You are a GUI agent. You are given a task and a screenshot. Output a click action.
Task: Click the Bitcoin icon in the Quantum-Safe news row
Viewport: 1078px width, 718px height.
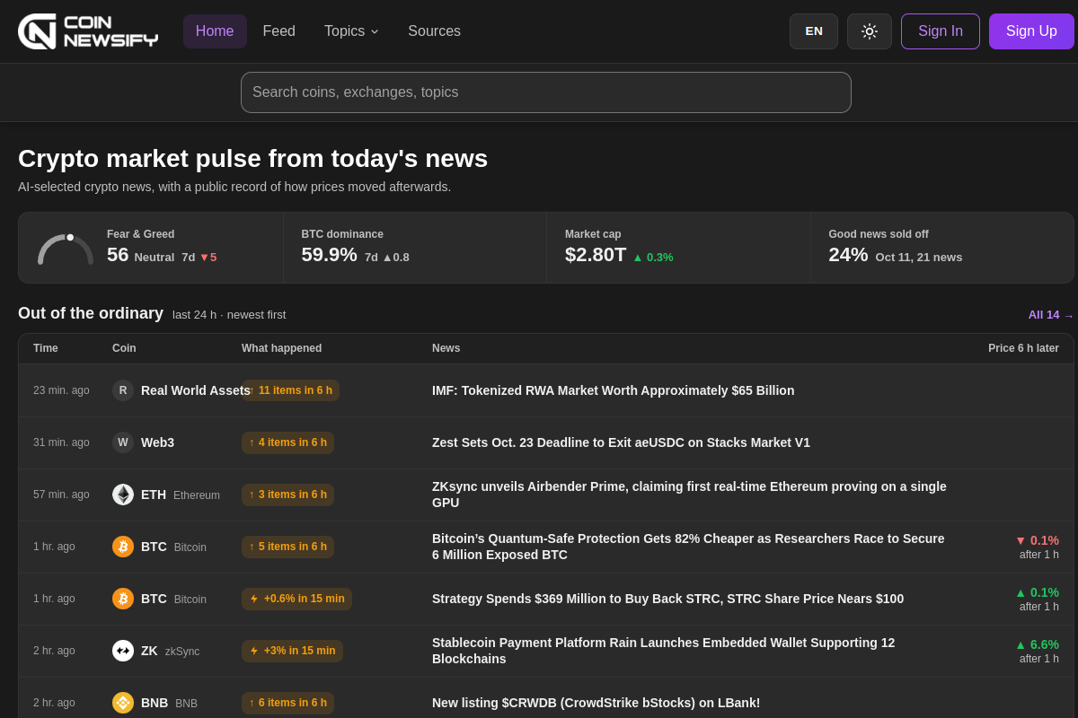[123, 547]
